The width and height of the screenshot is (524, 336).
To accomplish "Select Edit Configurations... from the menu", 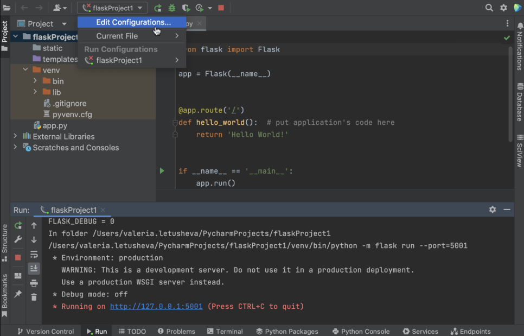I will coord(133,22).
